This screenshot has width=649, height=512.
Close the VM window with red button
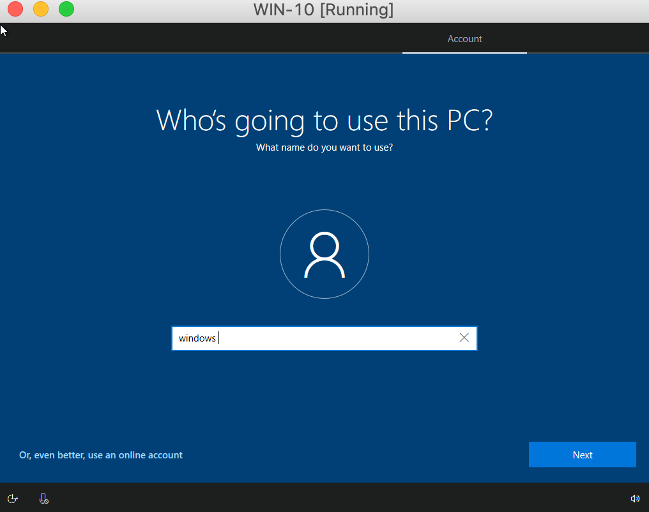click(x=15, y=9)
